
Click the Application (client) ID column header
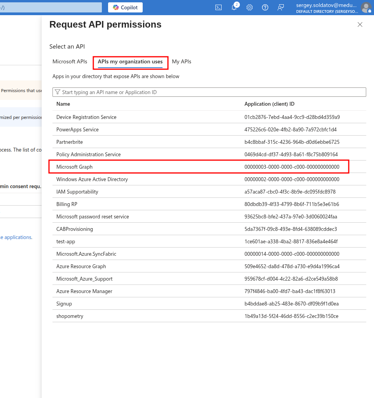pyautogui.click(x=269, y=104)
